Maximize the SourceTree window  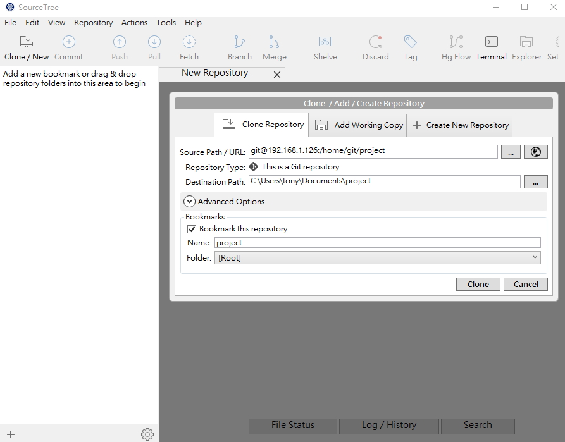[525, 7]
